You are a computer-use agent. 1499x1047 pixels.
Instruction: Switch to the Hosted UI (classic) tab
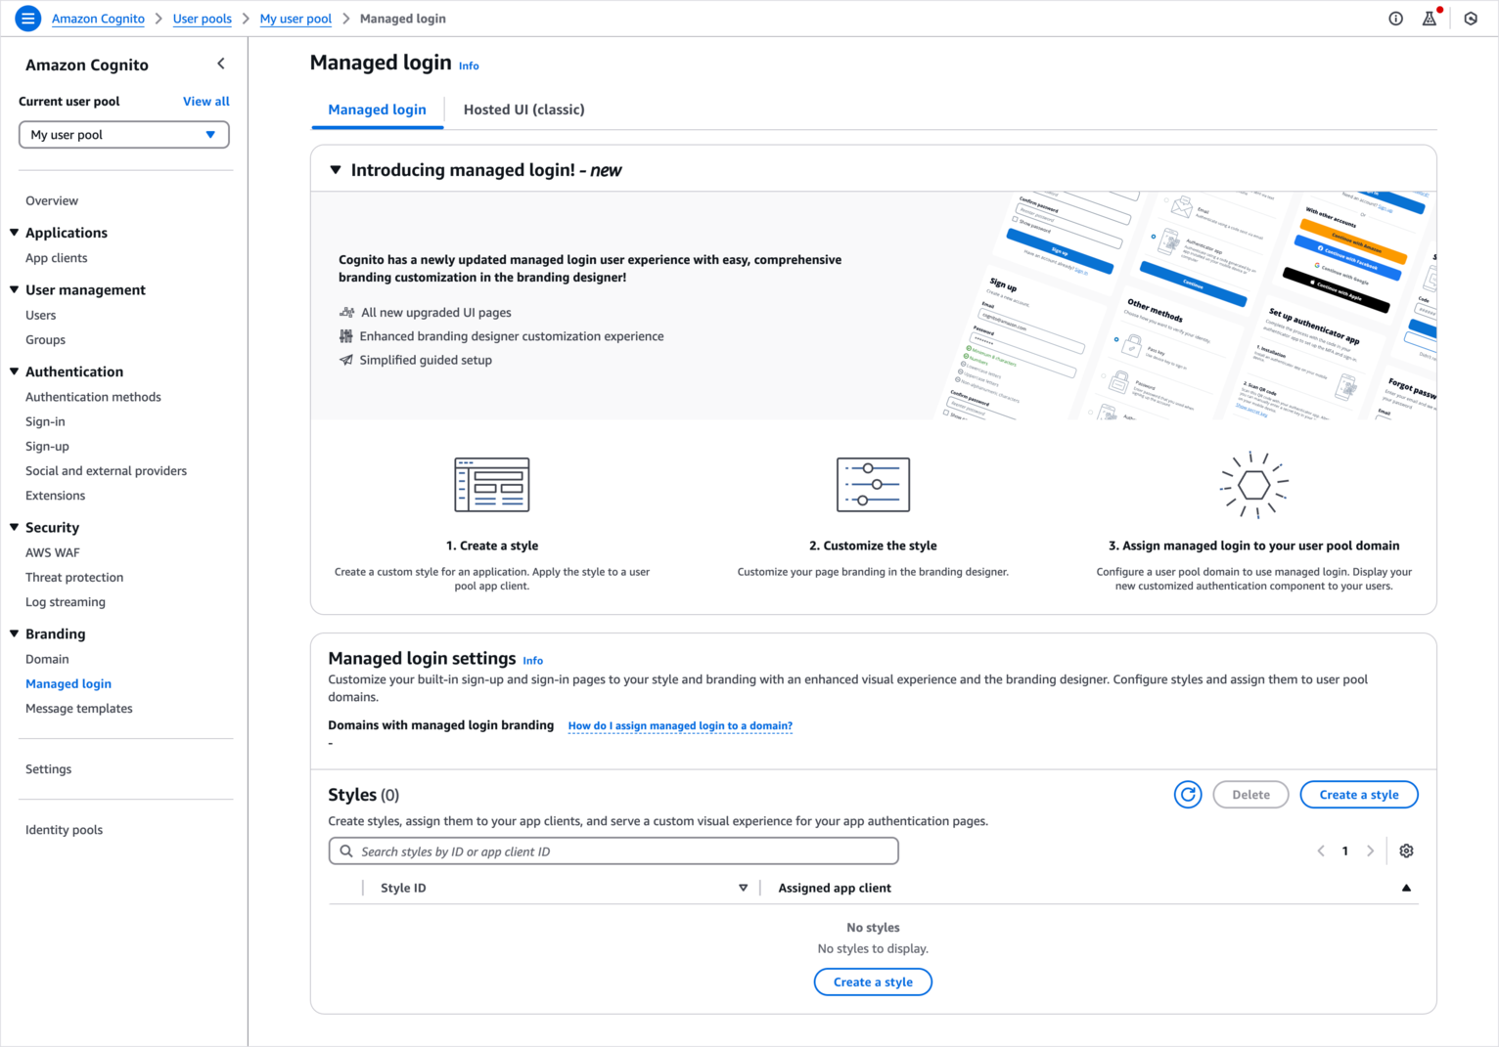[x=524, y=109]
